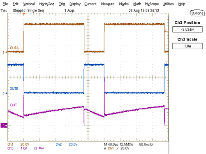Open the Masks menu
Viewport: 206px width, 154px height.
pos(124,4)
